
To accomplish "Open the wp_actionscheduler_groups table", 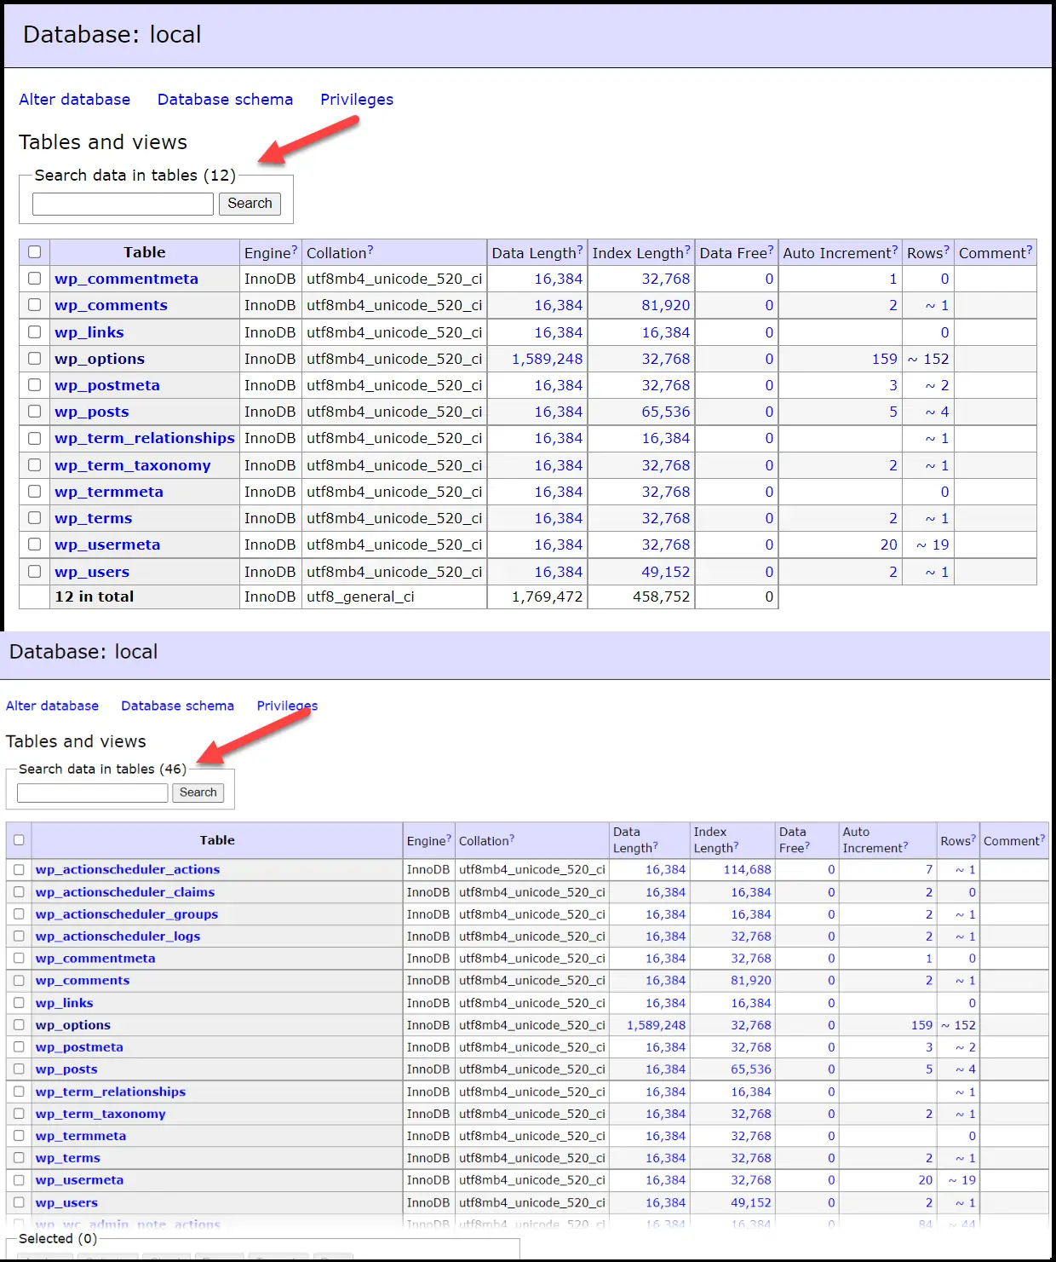I will coord(127,914).
